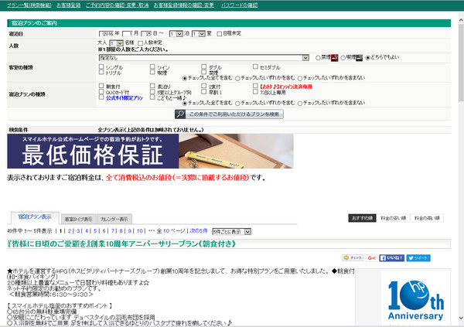Click the no-smoking (禁煙) icon
464x327 pixels.
coord(334,58)
